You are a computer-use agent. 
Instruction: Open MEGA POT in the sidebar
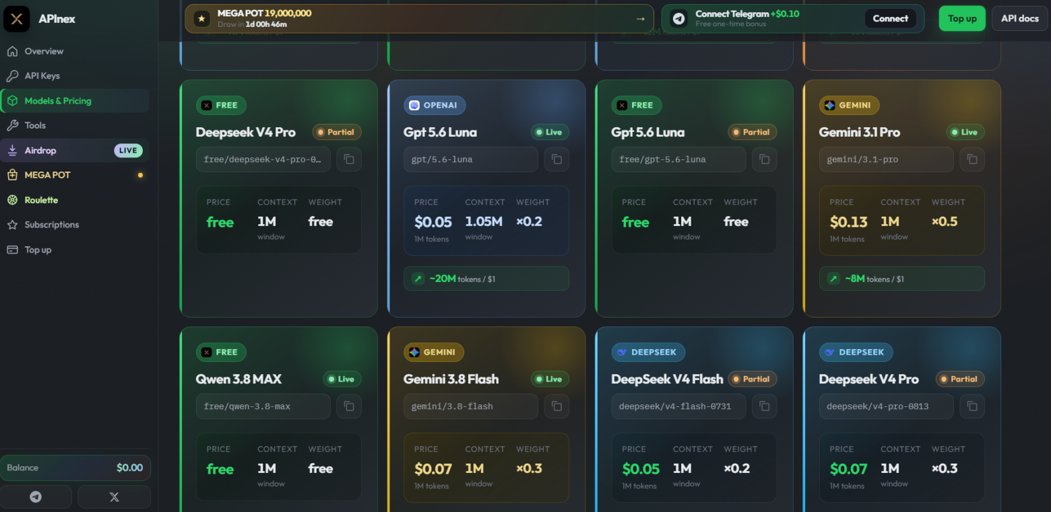(x=75, y=175)
